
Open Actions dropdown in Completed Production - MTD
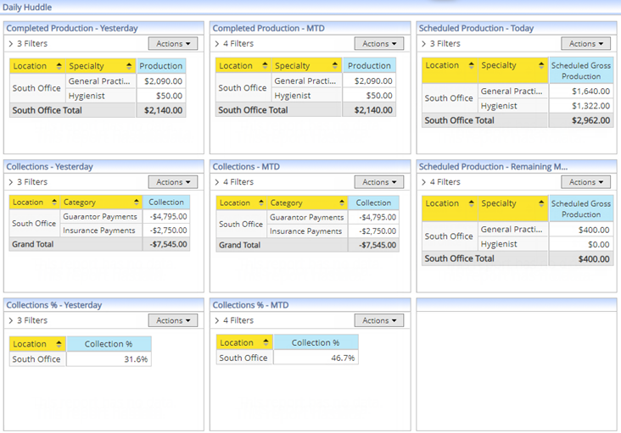click(379, 43)
